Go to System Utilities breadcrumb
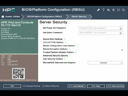The width and height of the screenshot is (128, 96). 13,17
